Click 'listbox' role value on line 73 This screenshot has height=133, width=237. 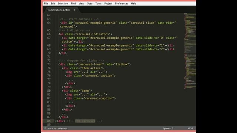coord(121,64)
